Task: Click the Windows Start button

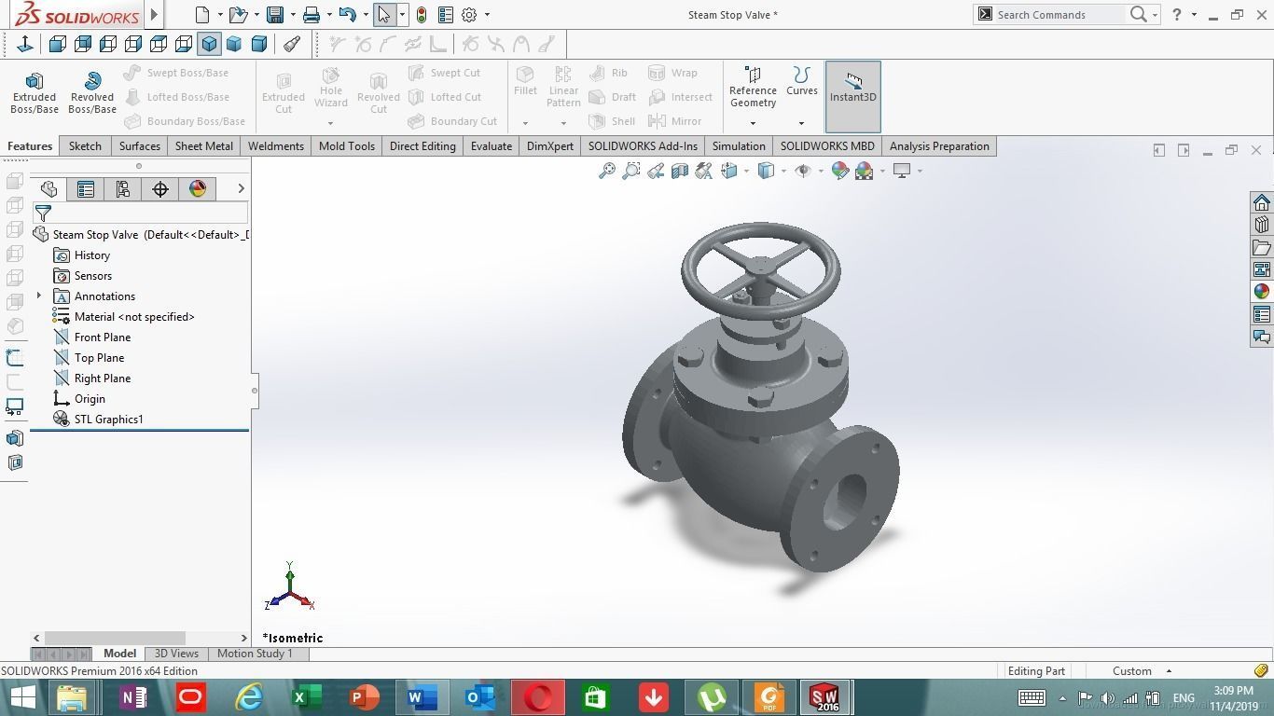Action: pos(22,697)
